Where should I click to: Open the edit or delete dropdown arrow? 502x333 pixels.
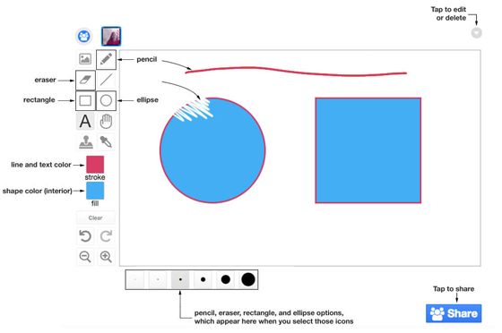(476, 33)
